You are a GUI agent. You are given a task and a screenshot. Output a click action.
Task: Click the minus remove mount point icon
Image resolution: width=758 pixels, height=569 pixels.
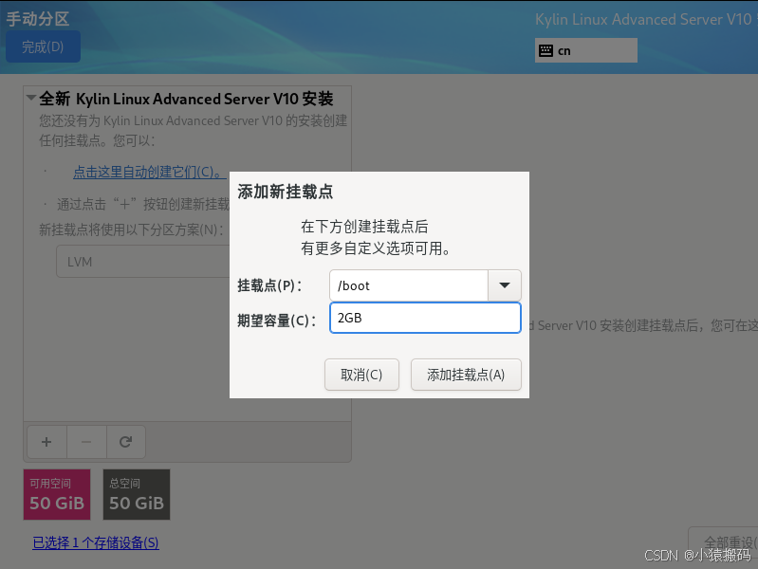(x=86, y=442)
